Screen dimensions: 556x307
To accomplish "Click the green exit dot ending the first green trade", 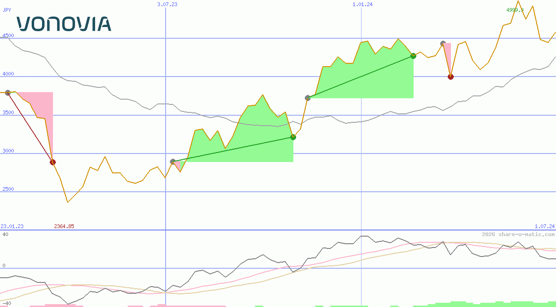I will pos(293,137).
